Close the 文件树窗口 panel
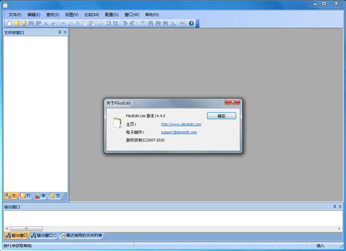The image size is (346, 251). (65, 32)
